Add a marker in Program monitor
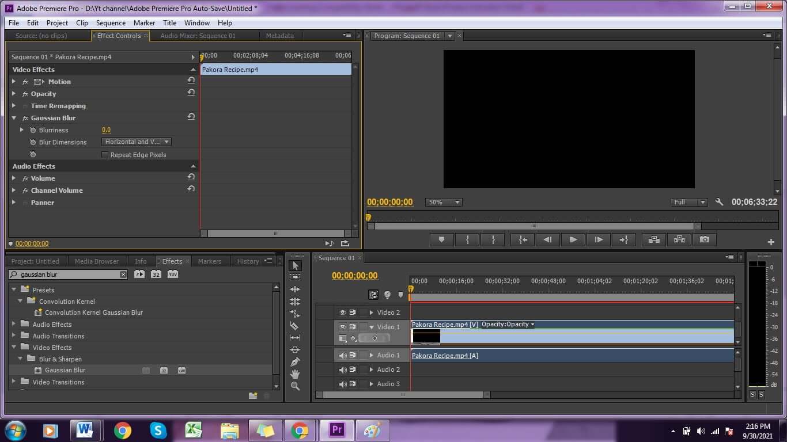 442,239
